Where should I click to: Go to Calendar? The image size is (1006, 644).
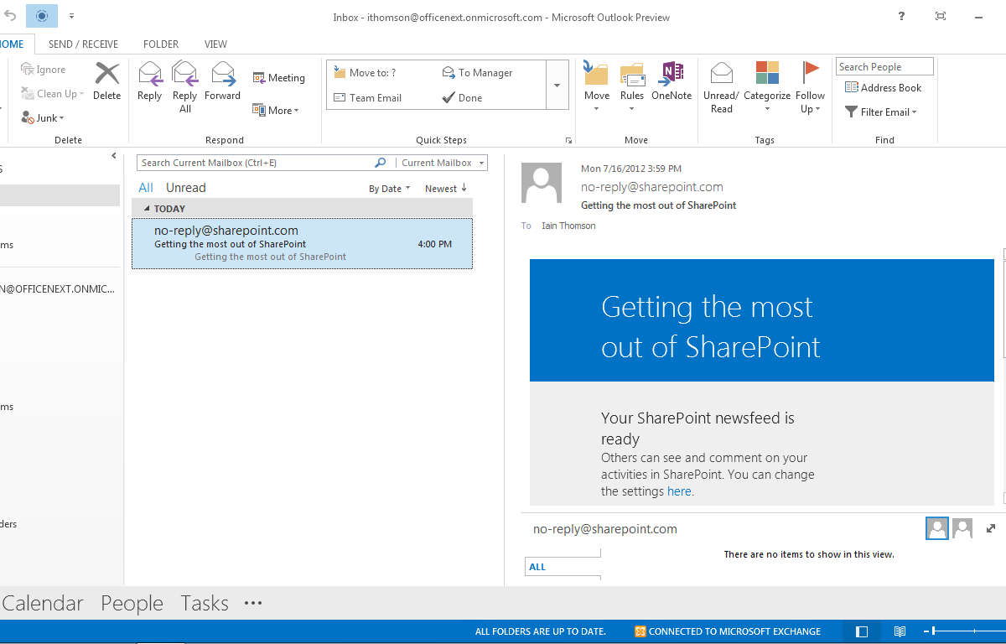(x=43, y=603)
